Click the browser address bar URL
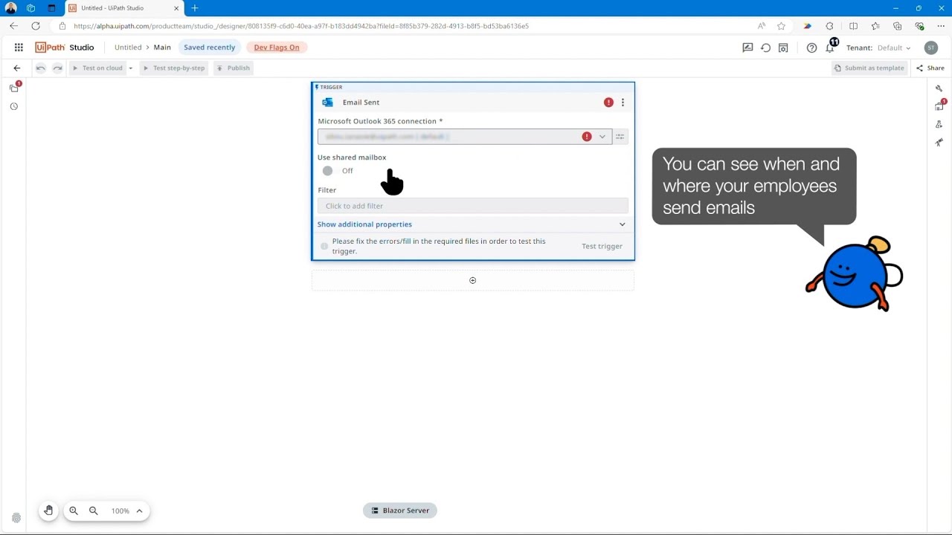This screenshot has height=535, width=952. tap(301, 26)
